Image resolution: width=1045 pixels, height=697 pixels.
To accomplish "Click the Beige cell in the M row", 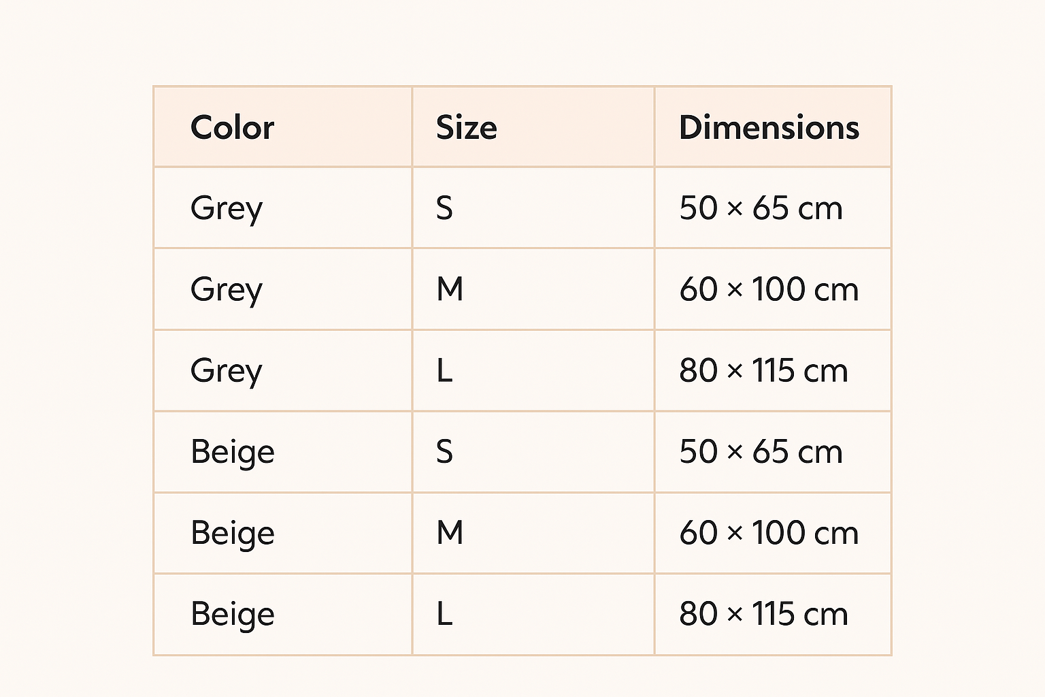I will pyautogui.click(x=232, y=533).
